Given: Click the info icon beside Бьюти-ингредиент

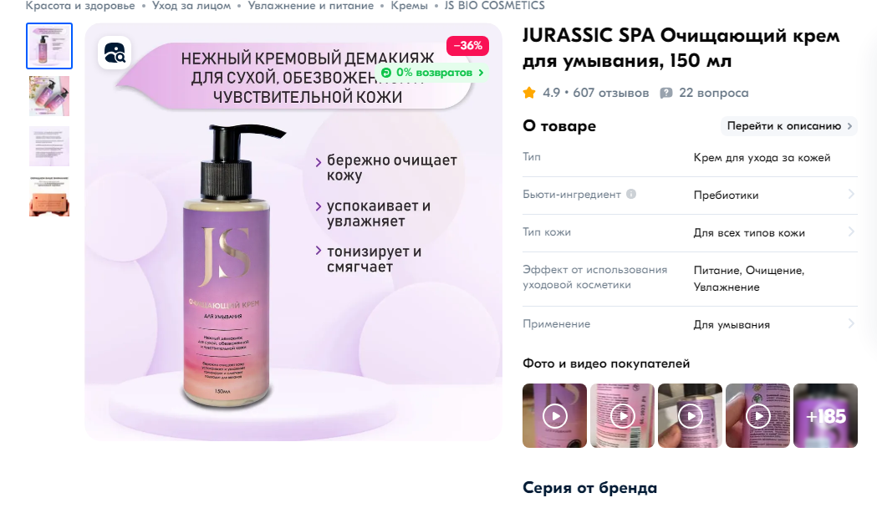Looking at the screenshot, I should pyautogui.click(x=631, y=194).
